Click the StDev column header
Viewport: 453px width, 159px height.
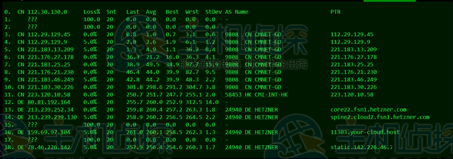[214, 12]
